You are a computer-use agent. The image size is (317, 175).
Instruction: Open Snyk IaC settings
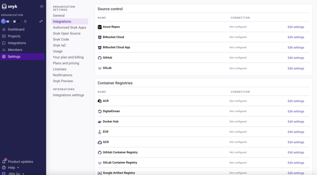pos(59,45)
